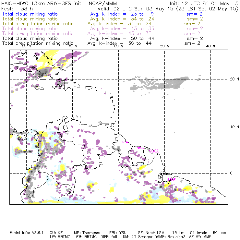Click the 'SF: Noah LSM' footer entry
The width and height of the screenshot is (240, 240).
point(151,233)
